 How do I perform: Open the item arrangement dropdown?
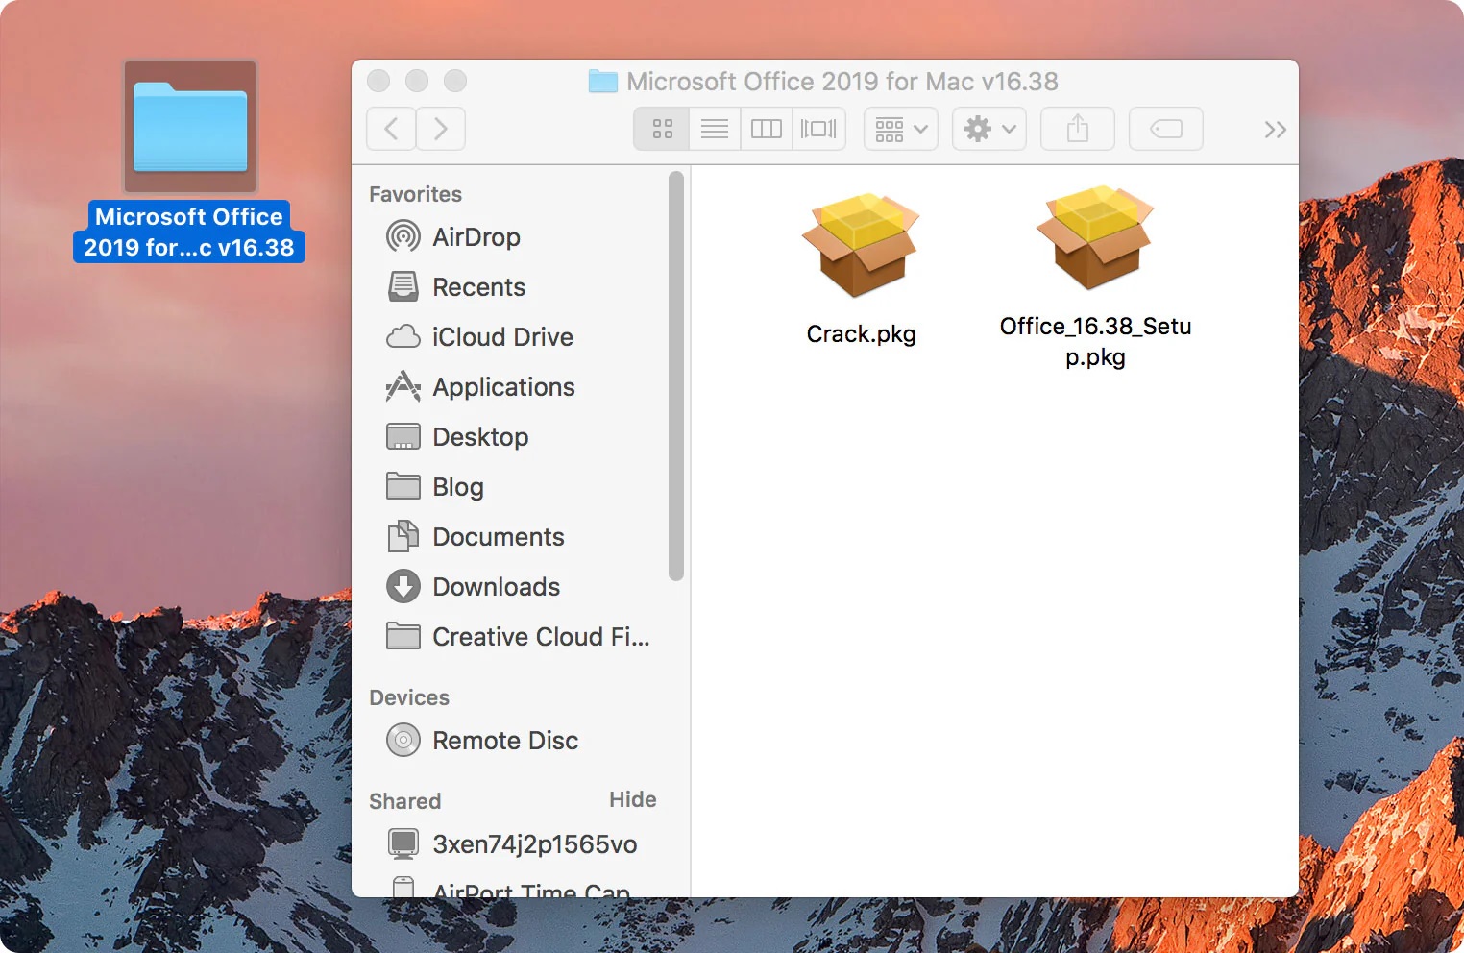pyautogui.click(x=901, y=129)
